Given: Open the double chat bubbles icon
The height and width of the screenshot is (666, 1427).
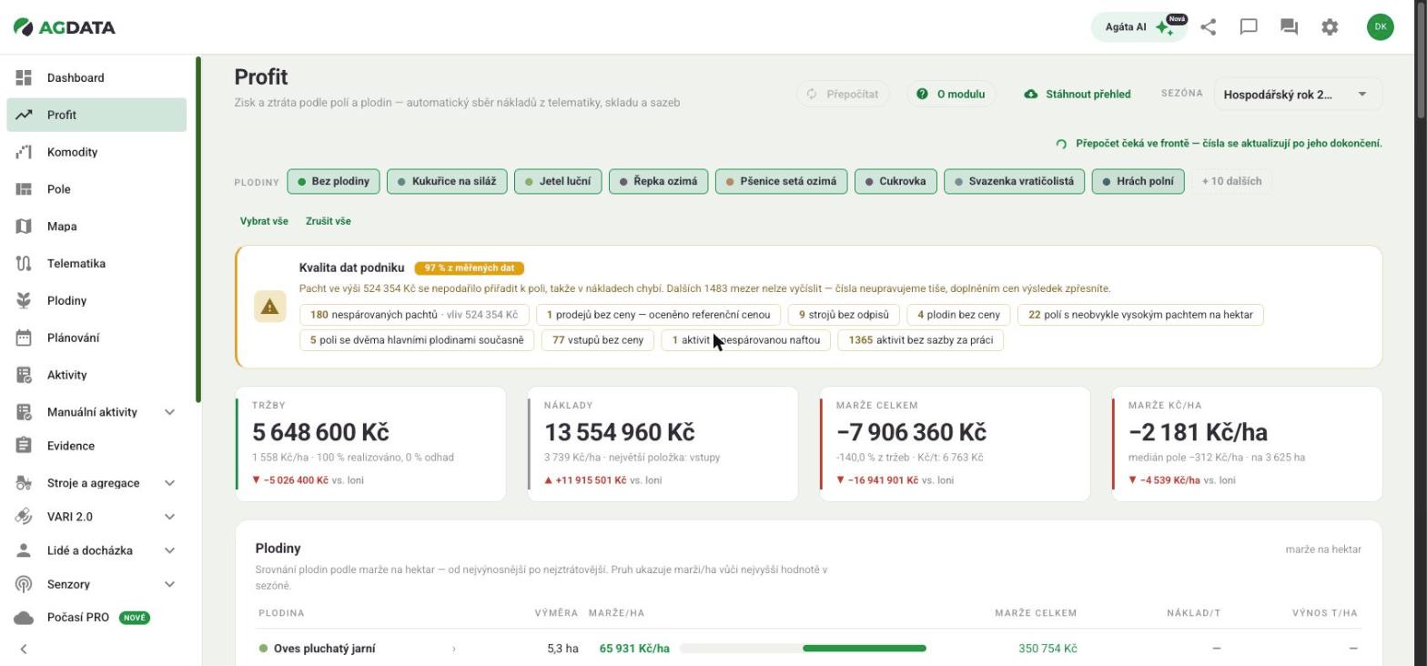Looking at the screenshot, I should click(x=1290, y=27).
